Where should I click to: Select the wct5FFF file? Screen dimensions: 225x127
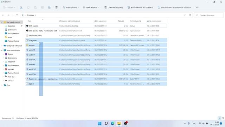pyautogui.click(x=96, y=50)
